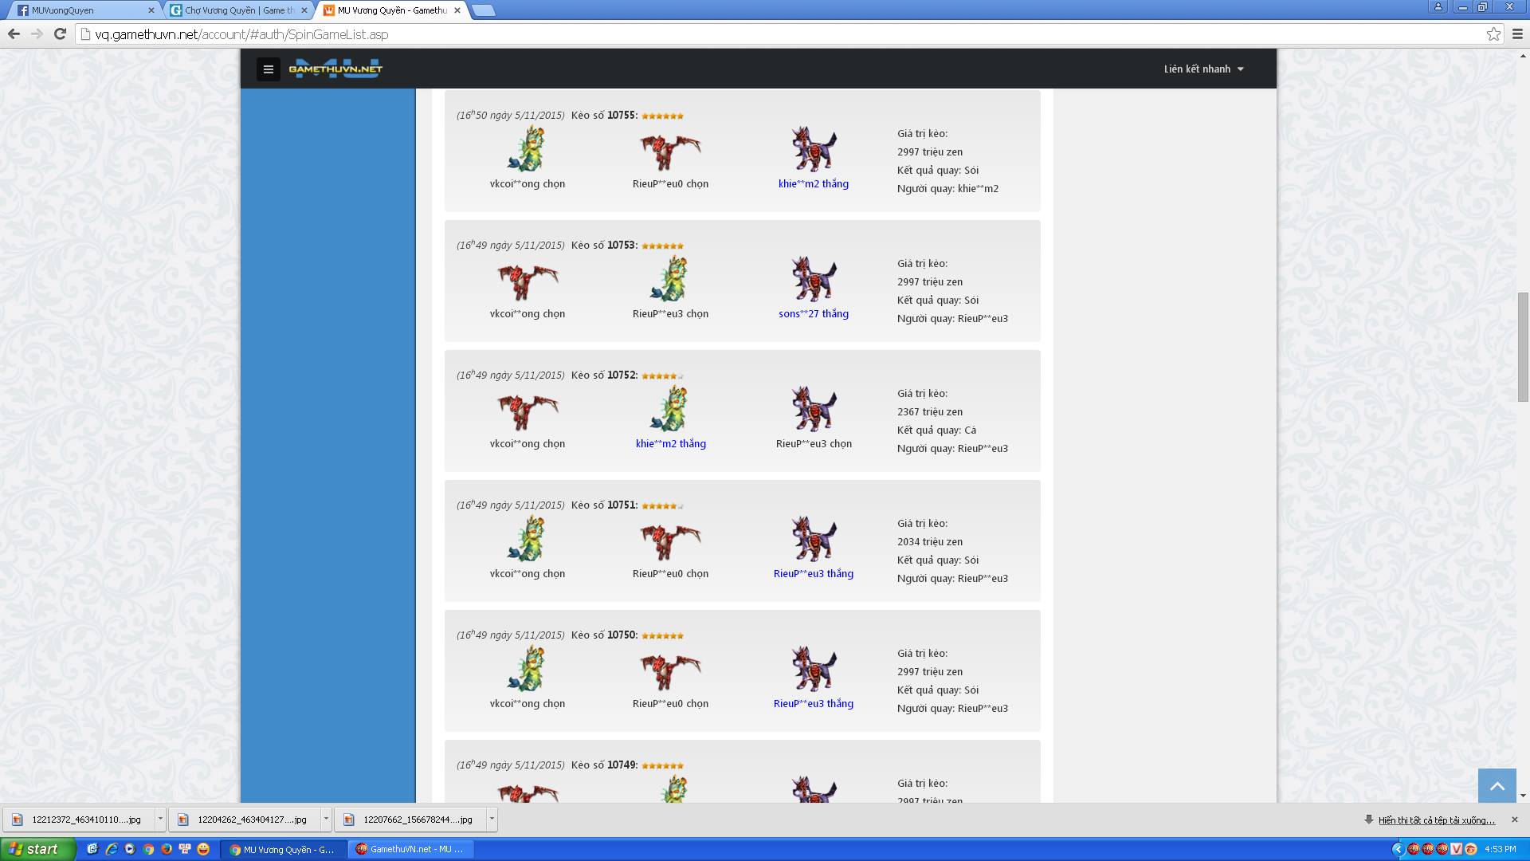
Task: Click the star rating of bet 10755
Action: (x=662, y=116)
